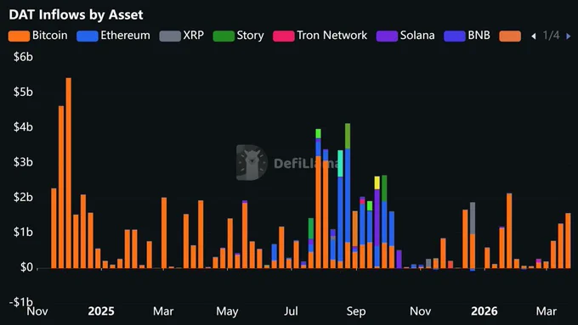Viewport: 578px width, 325px height.
Task: Click the 2026 x-axis label
Action: [484, 311]
